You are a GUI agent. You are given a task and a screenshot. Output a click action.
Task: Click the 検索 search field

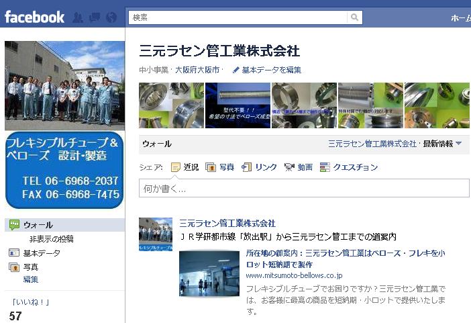coord(238,17)
